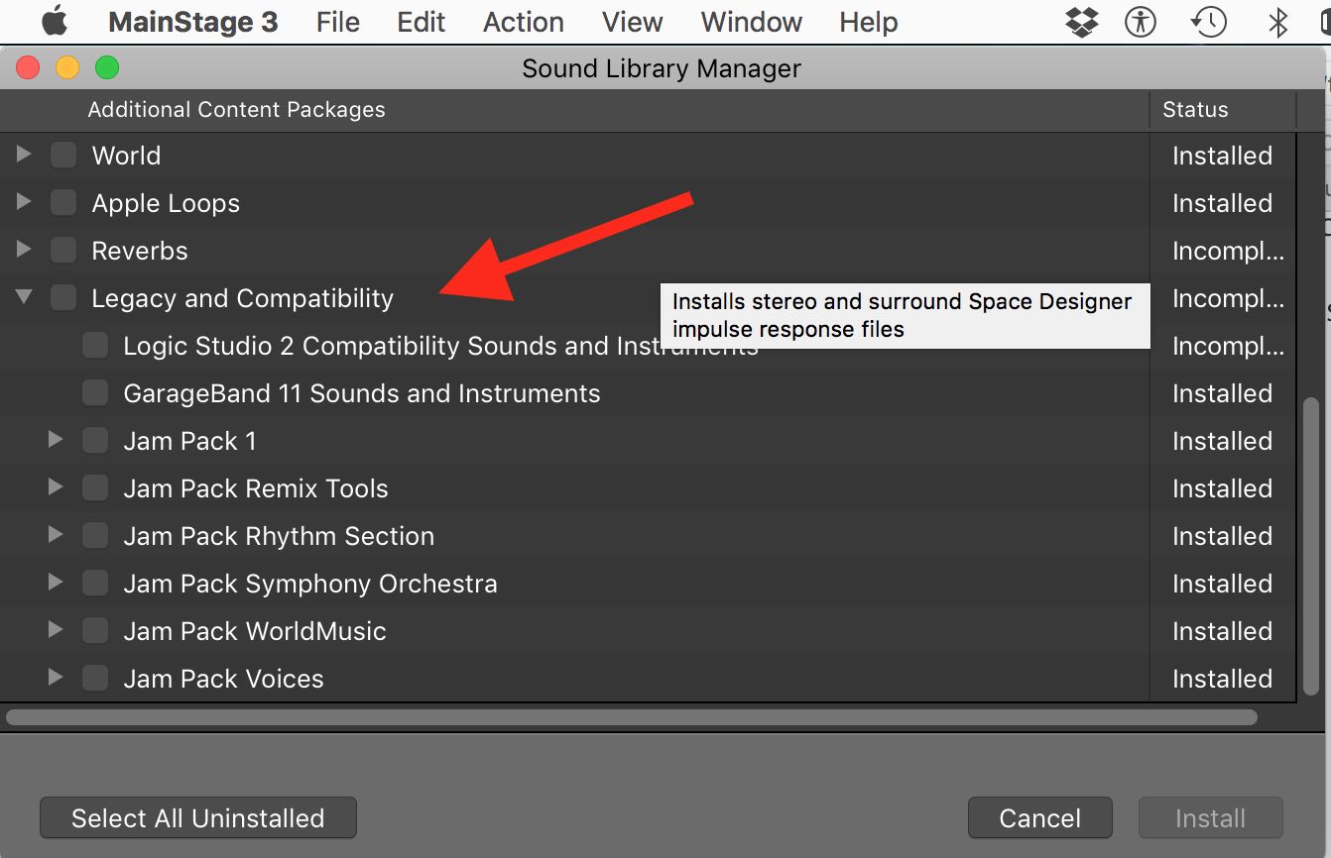The width and height of the screenshot is (1331, 858).
Task: Check the Jam Pack Remix Tools checkbox
Action: (x=95, y=488)
